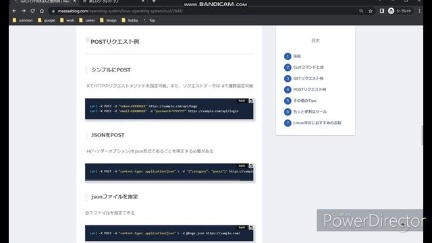Jump to Curlコマンドとは in contents

click(x=304, y=67)
